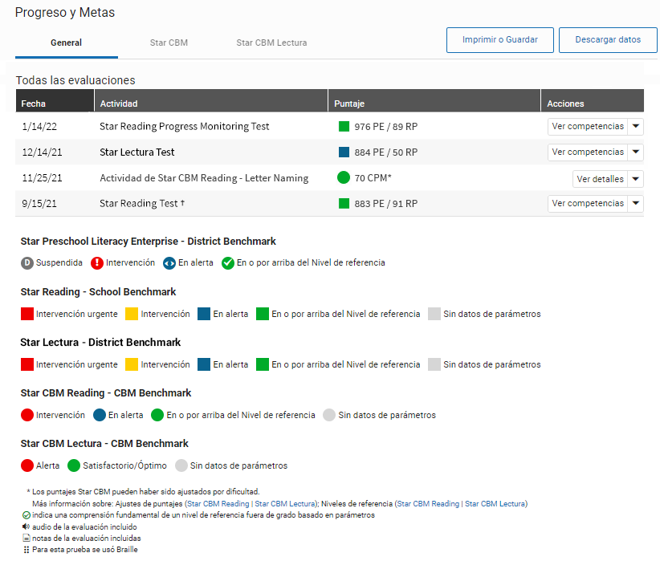Click the Acciones column header
The image size is (660, 565).
pos(593,100)
